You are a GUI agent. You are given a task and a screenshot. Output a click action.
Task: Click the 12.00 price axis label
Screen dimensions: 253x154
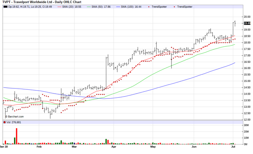[247, 120]
